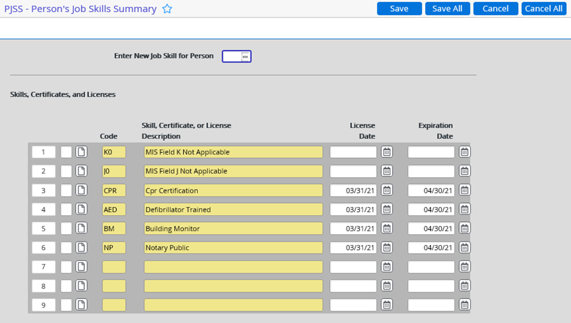
Task: Click the empty Code field in row 7
Action: (x=114, y=267)
